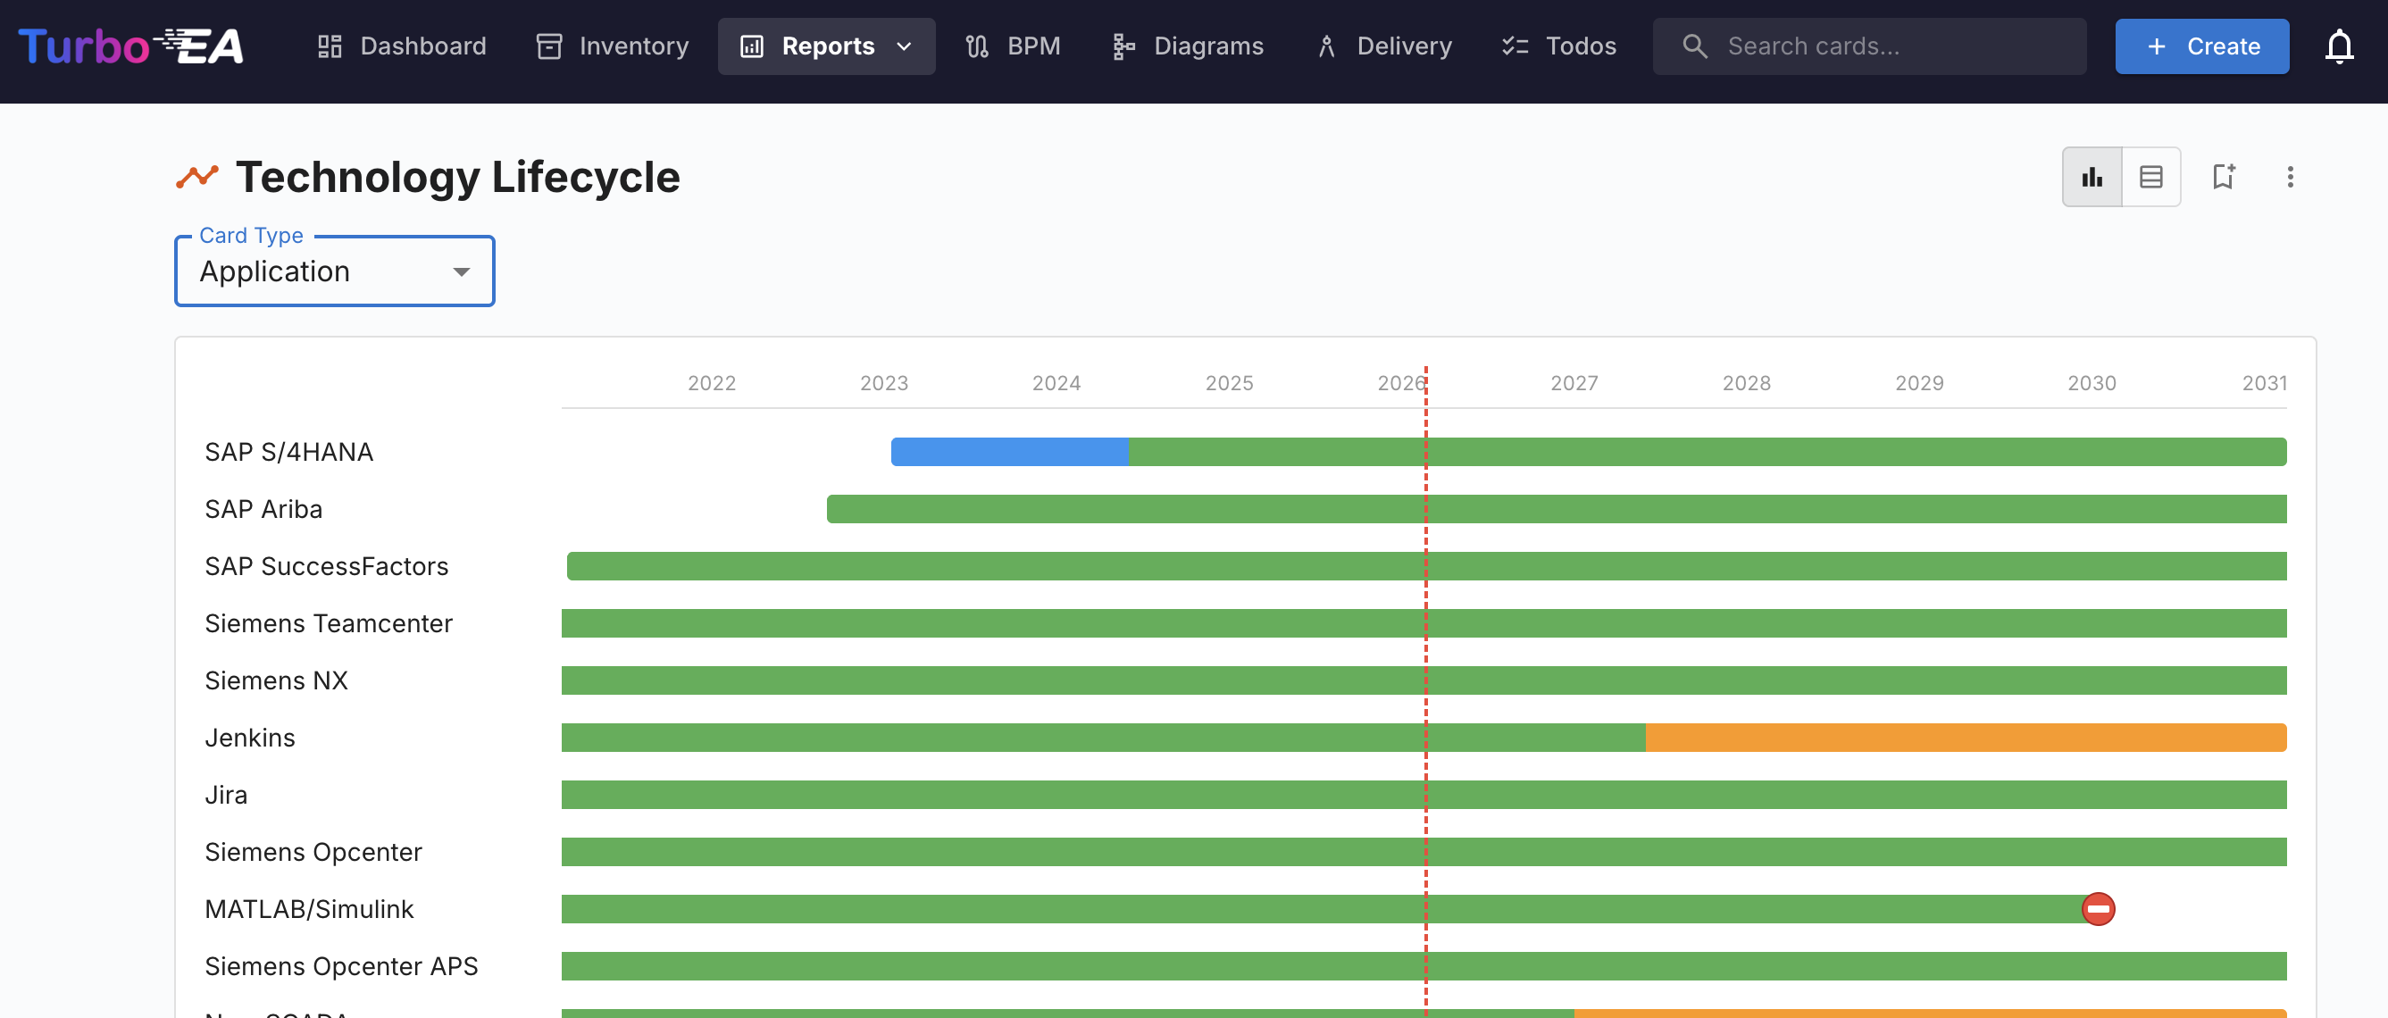Expand the Reports menu chevron
The width and height of the screenshot is (2388, 1018).
point(904,46)
